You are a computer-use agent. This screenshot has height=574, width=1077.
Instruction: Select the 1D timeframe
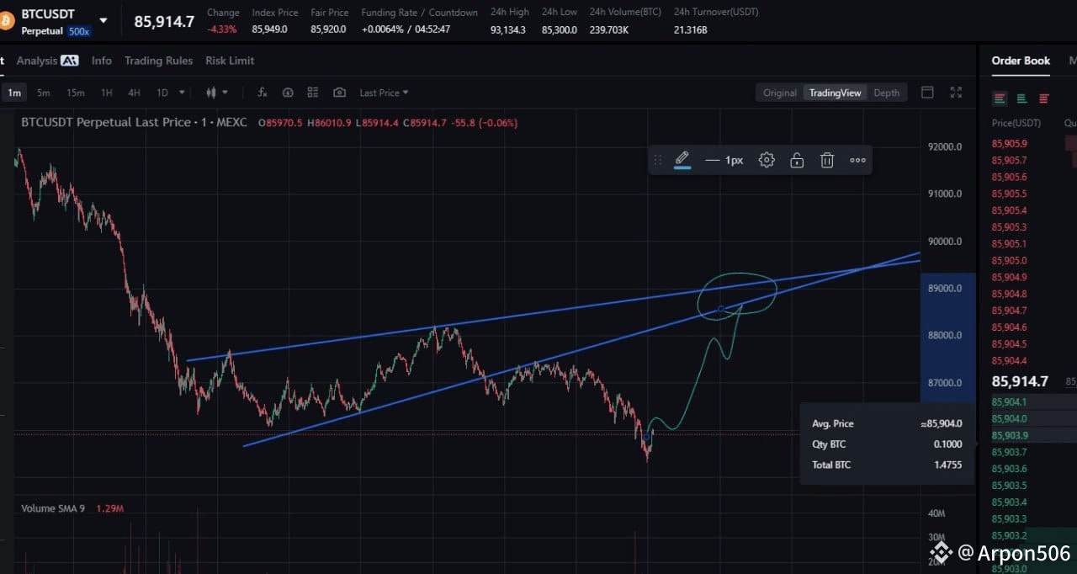coord(162,93)
